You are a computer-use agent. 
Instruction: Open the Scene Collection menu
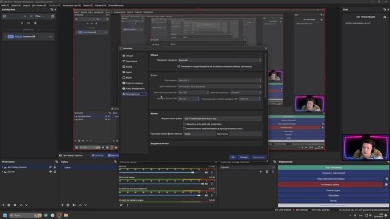point(72,5)
